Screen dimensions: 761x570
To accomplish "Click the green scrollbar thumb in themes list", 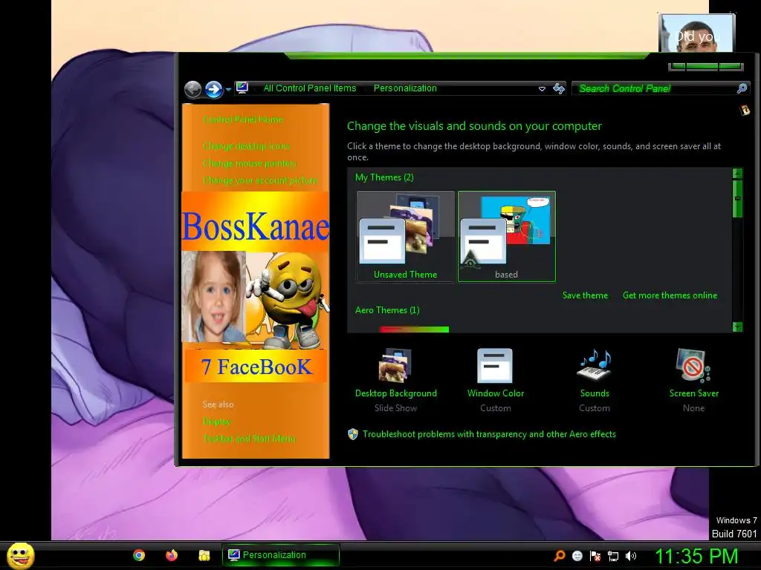I will coord(737,199).
